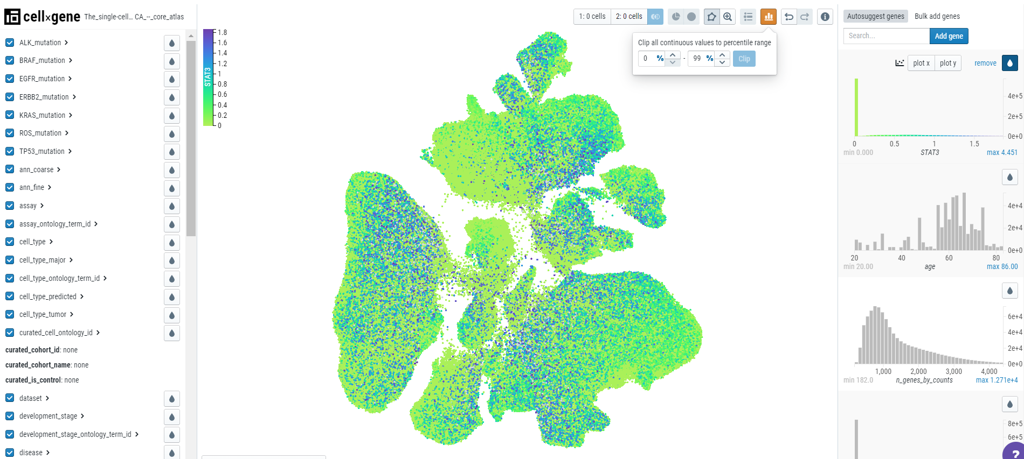Uncheck the cell_type checkbox

pos(10,242)
